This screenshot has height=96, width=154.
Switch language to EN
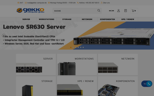(113, 11)
